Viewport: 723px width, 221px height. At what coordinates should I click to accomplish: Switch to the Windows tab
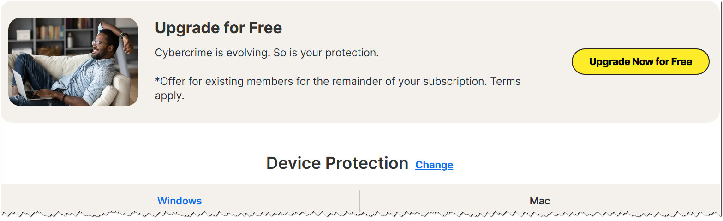179,201
